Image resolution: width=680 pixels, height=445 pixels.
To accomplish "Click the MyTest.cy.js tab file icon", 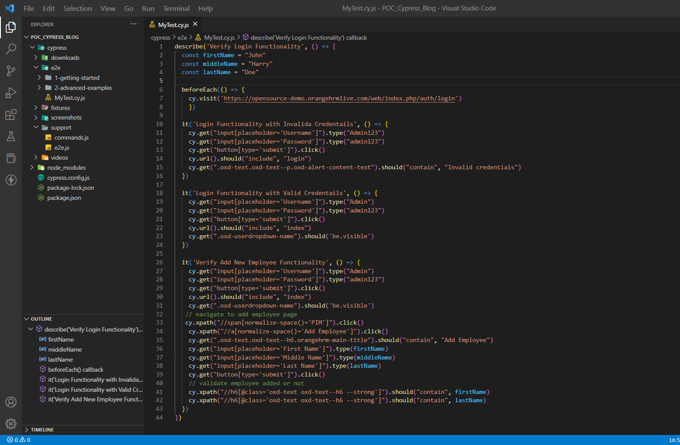I will pyautogui.click(x=152, y=24).
